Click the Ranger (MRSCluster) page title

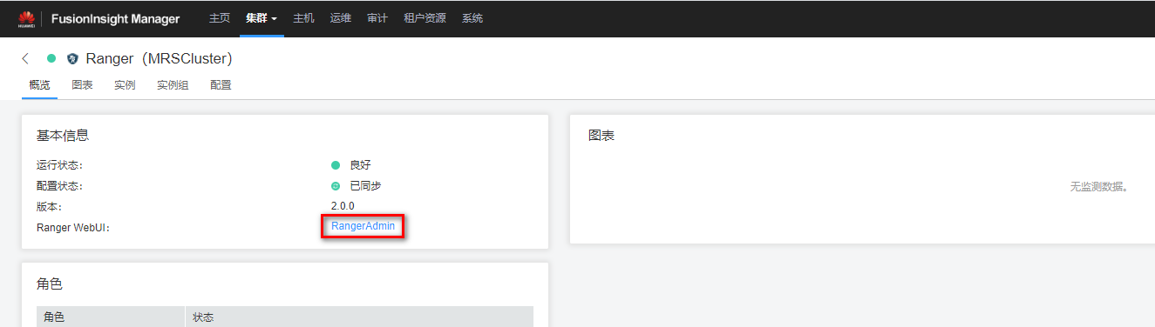[159, 59]
